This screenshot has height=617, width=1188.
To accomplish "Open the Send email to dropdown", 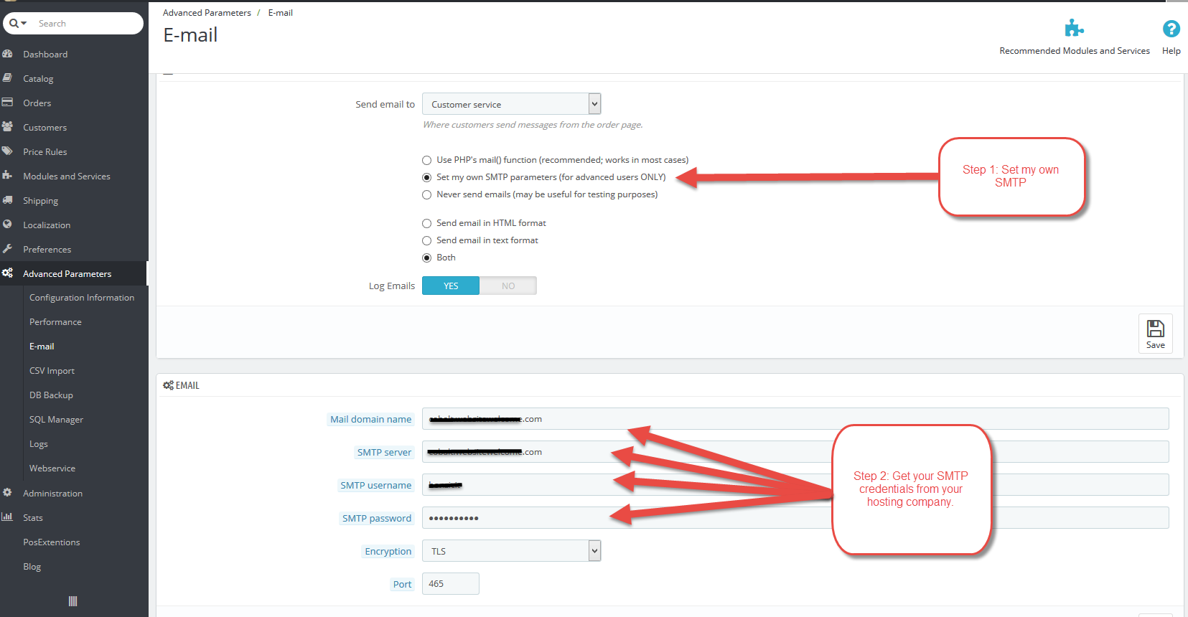I will [511, 104].
